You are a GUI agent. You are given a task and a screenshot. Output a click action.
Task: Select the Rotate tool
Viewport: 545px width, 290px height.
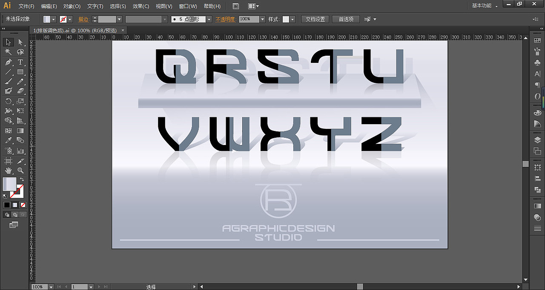coord(8,101)
